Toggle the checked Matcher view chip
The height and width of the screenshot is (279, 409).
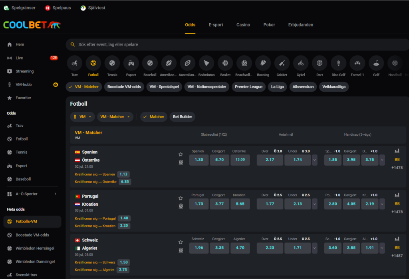[154, 116]
